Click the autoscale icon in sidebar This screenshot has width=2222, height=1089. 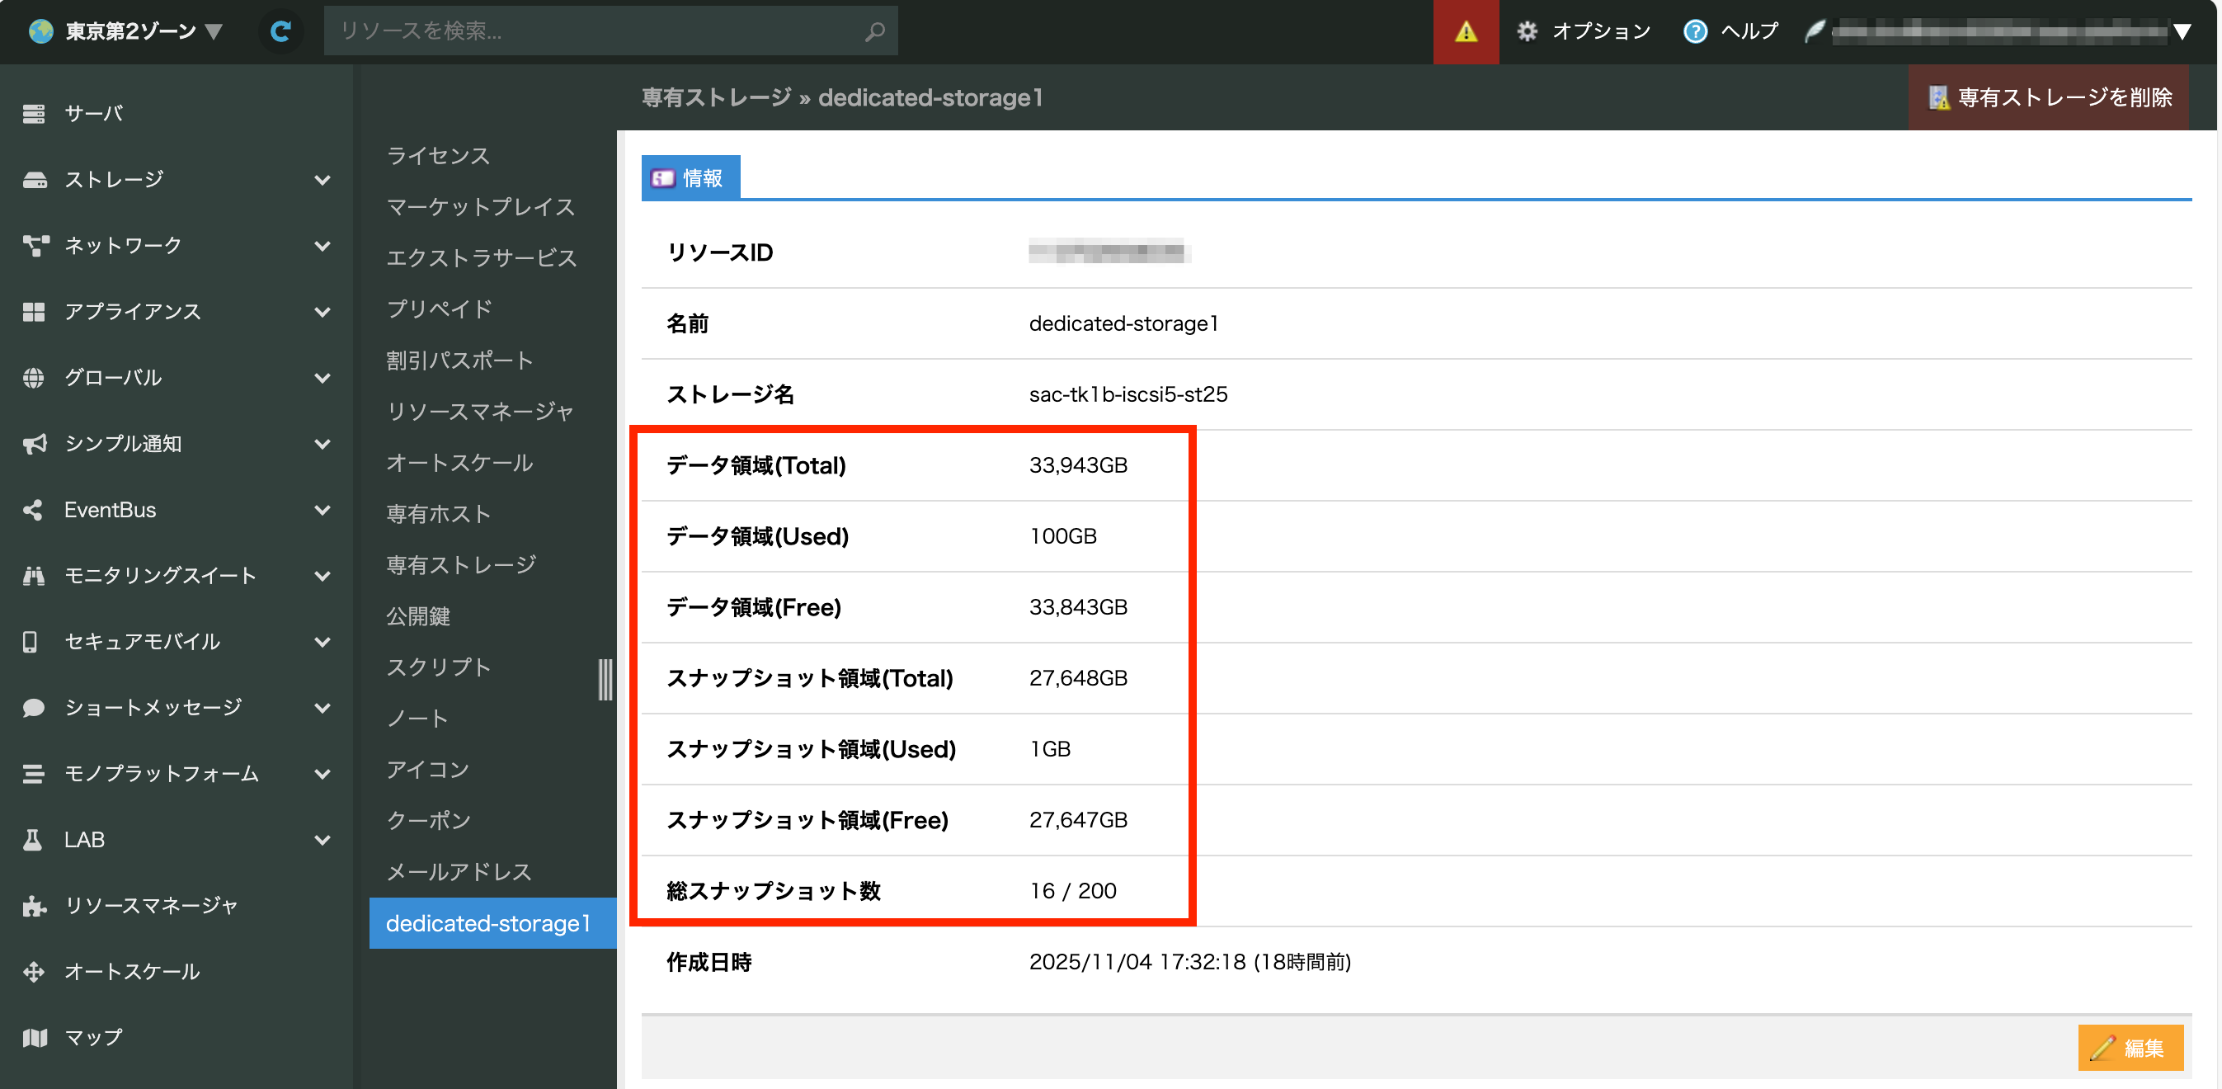pyautogui.click(x=34, y=972)
